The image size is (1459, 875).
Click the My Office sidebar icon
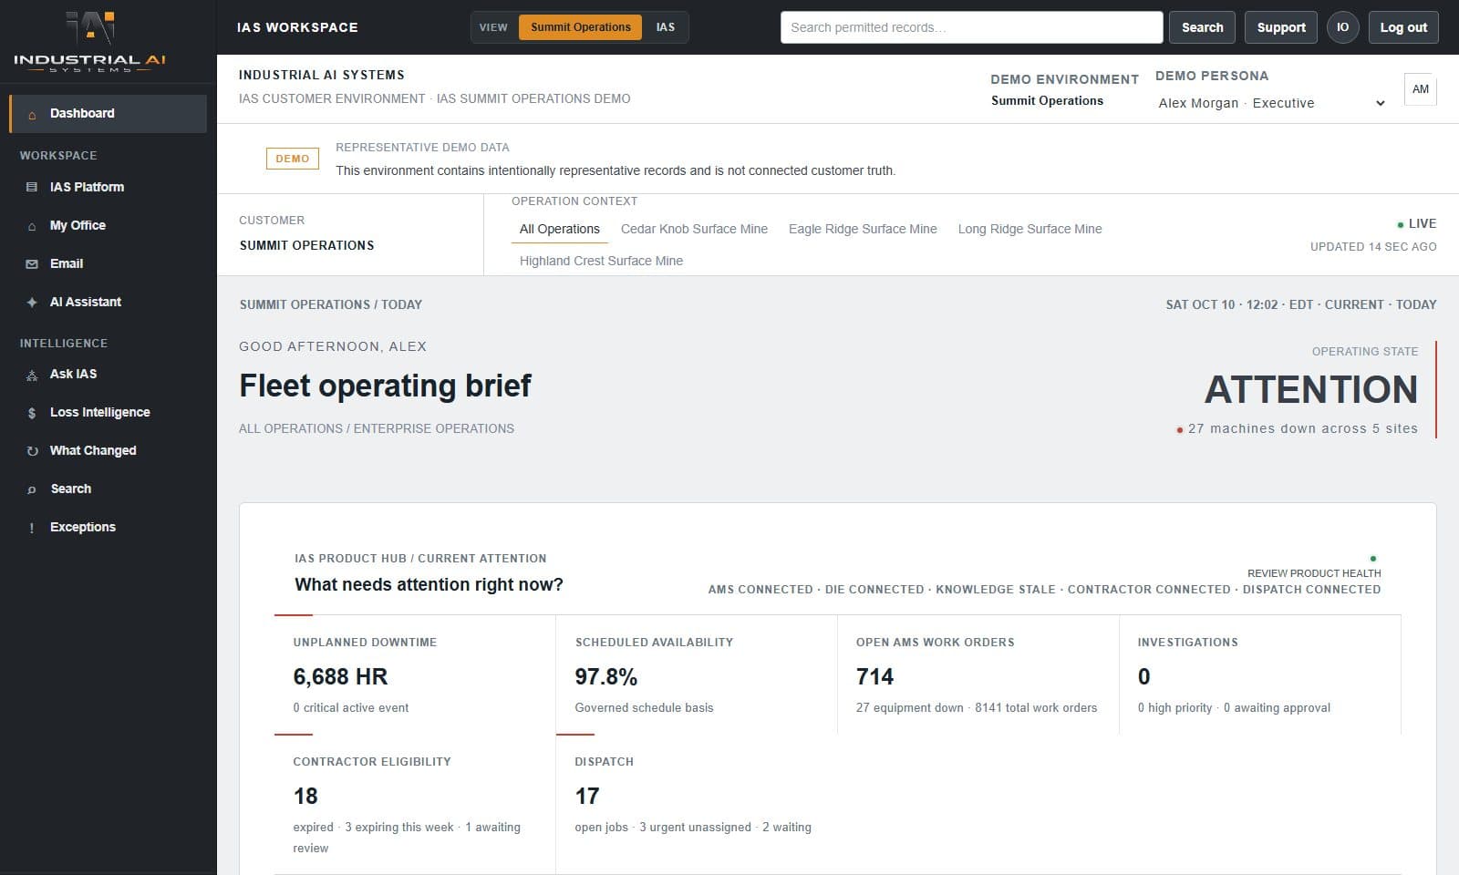32,226
